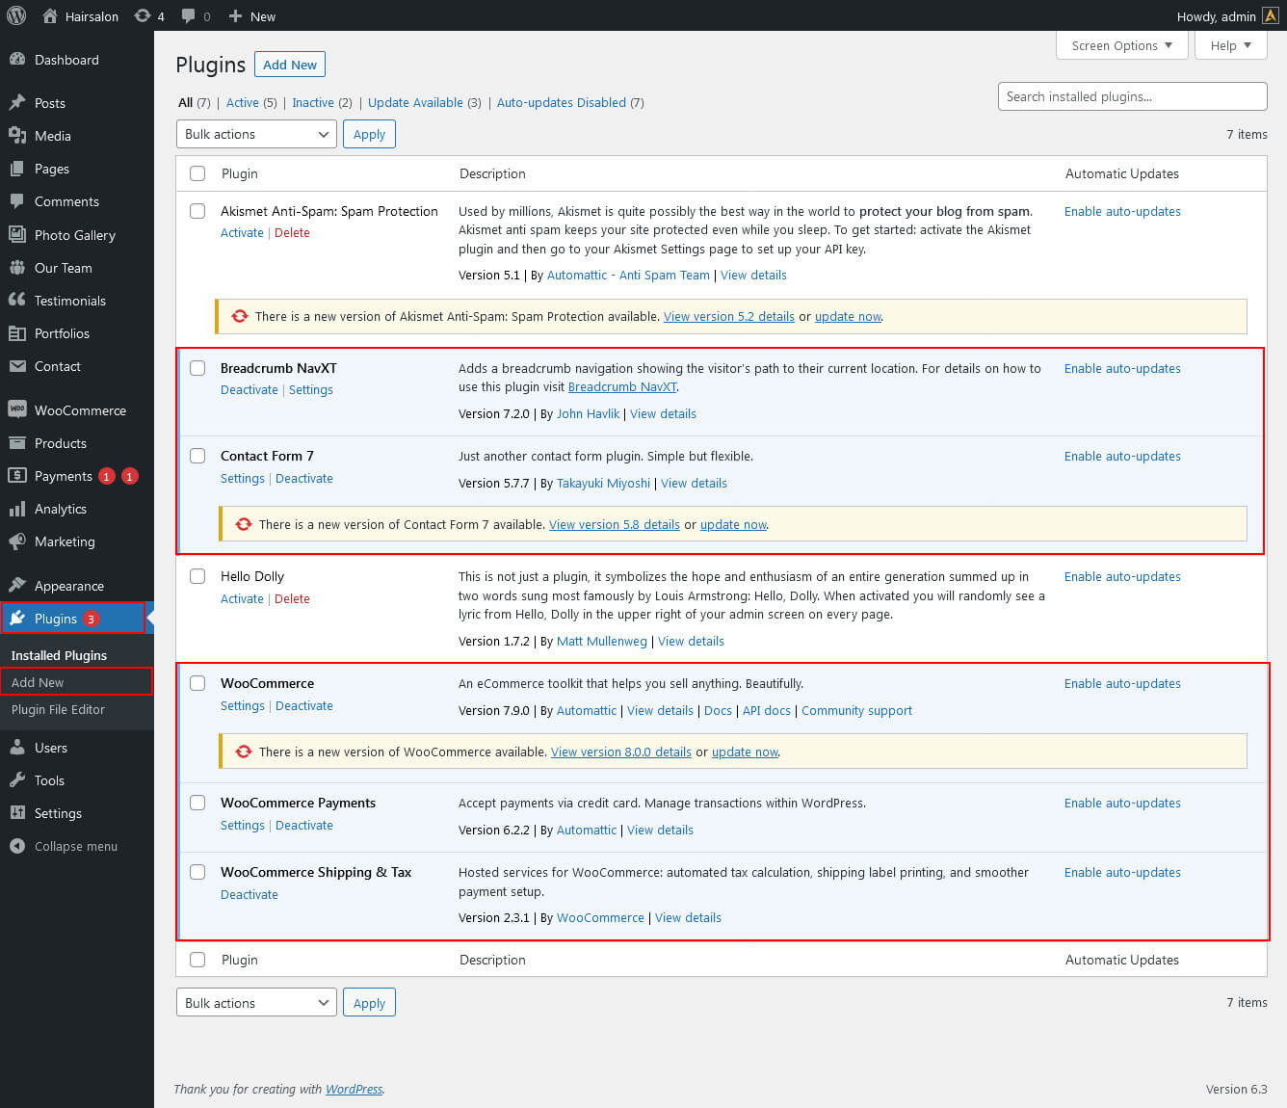This screenshot has height=1108, width=1287.
Task: Enable auto-updates for WooCommerce Payments
Action: 1122,804
